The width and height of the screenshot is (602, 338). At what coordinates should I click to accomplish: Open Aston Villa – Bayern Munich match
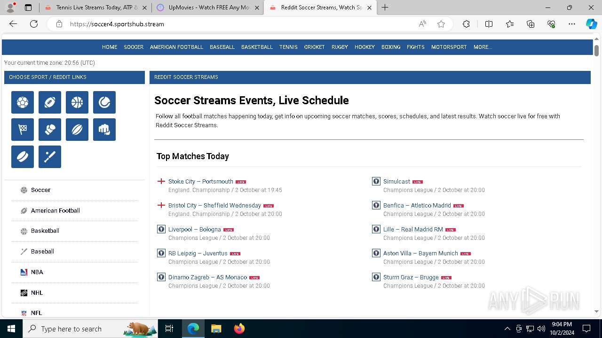[420, 253]
